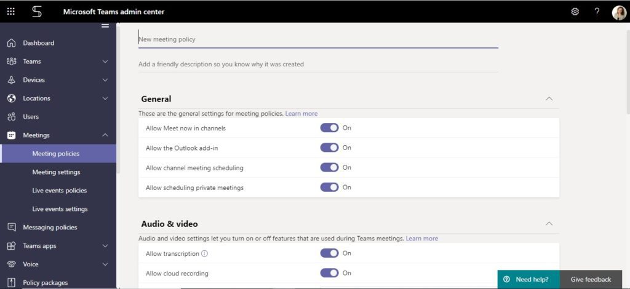This screenshot has width=630, height=289.
Task: Toggle Allow channel meeting scheduling
Action: coord(330,167)
